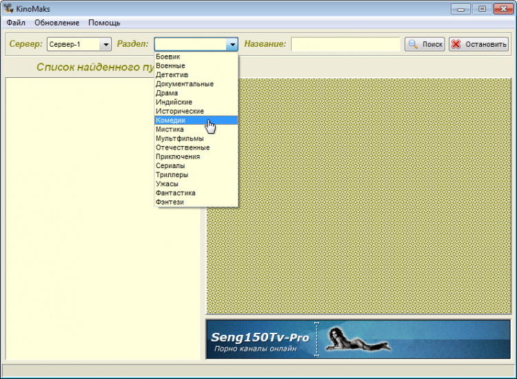Expand the Сервер-1 server dropdown

click(106, 44)
